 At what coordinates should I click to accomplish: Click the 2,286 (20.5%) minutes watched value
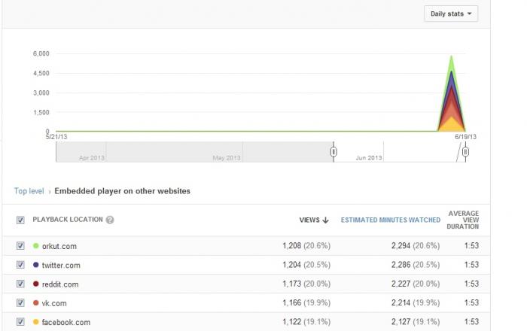click(416, 265)
